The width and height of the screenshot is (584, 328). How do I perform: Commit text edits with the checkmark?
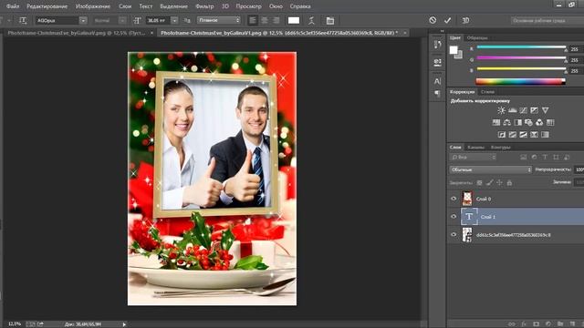[447, 20]
